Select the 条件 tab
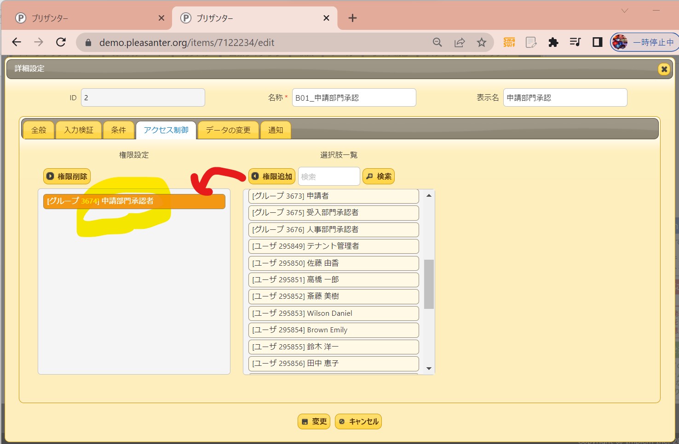This screenshot has width=679, height=444. click(x=118, y=130)
